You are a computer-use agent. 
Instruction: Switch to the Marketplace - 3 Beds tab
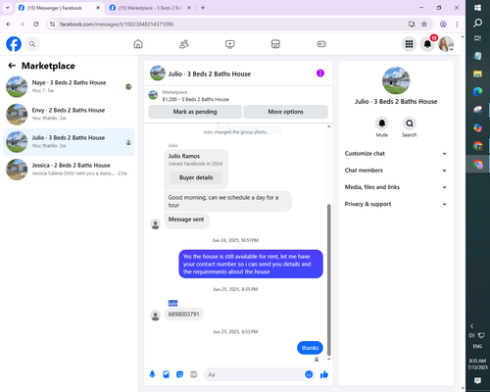click(x=150, y=8)
